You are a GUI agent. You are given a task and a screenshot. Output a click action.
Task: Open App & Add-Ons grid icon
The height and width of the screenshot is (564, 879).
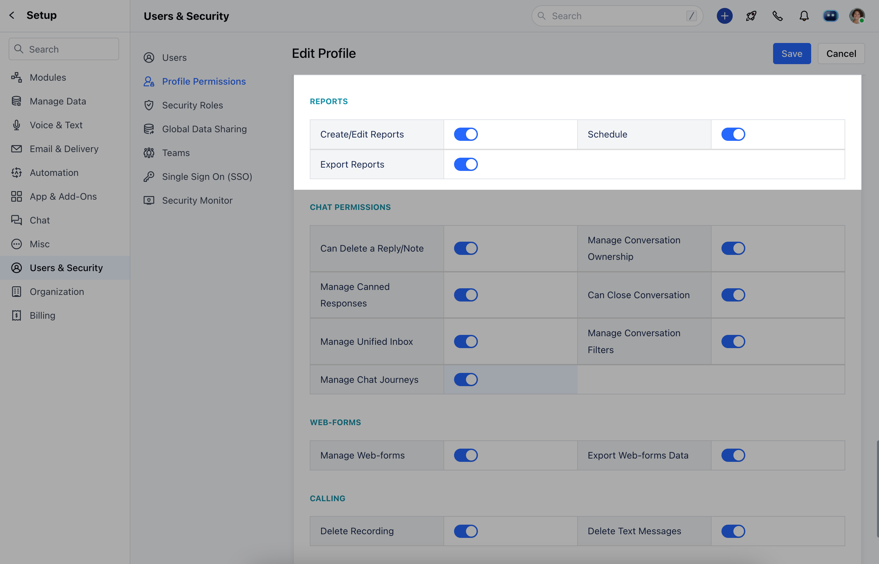click(17, 196)
